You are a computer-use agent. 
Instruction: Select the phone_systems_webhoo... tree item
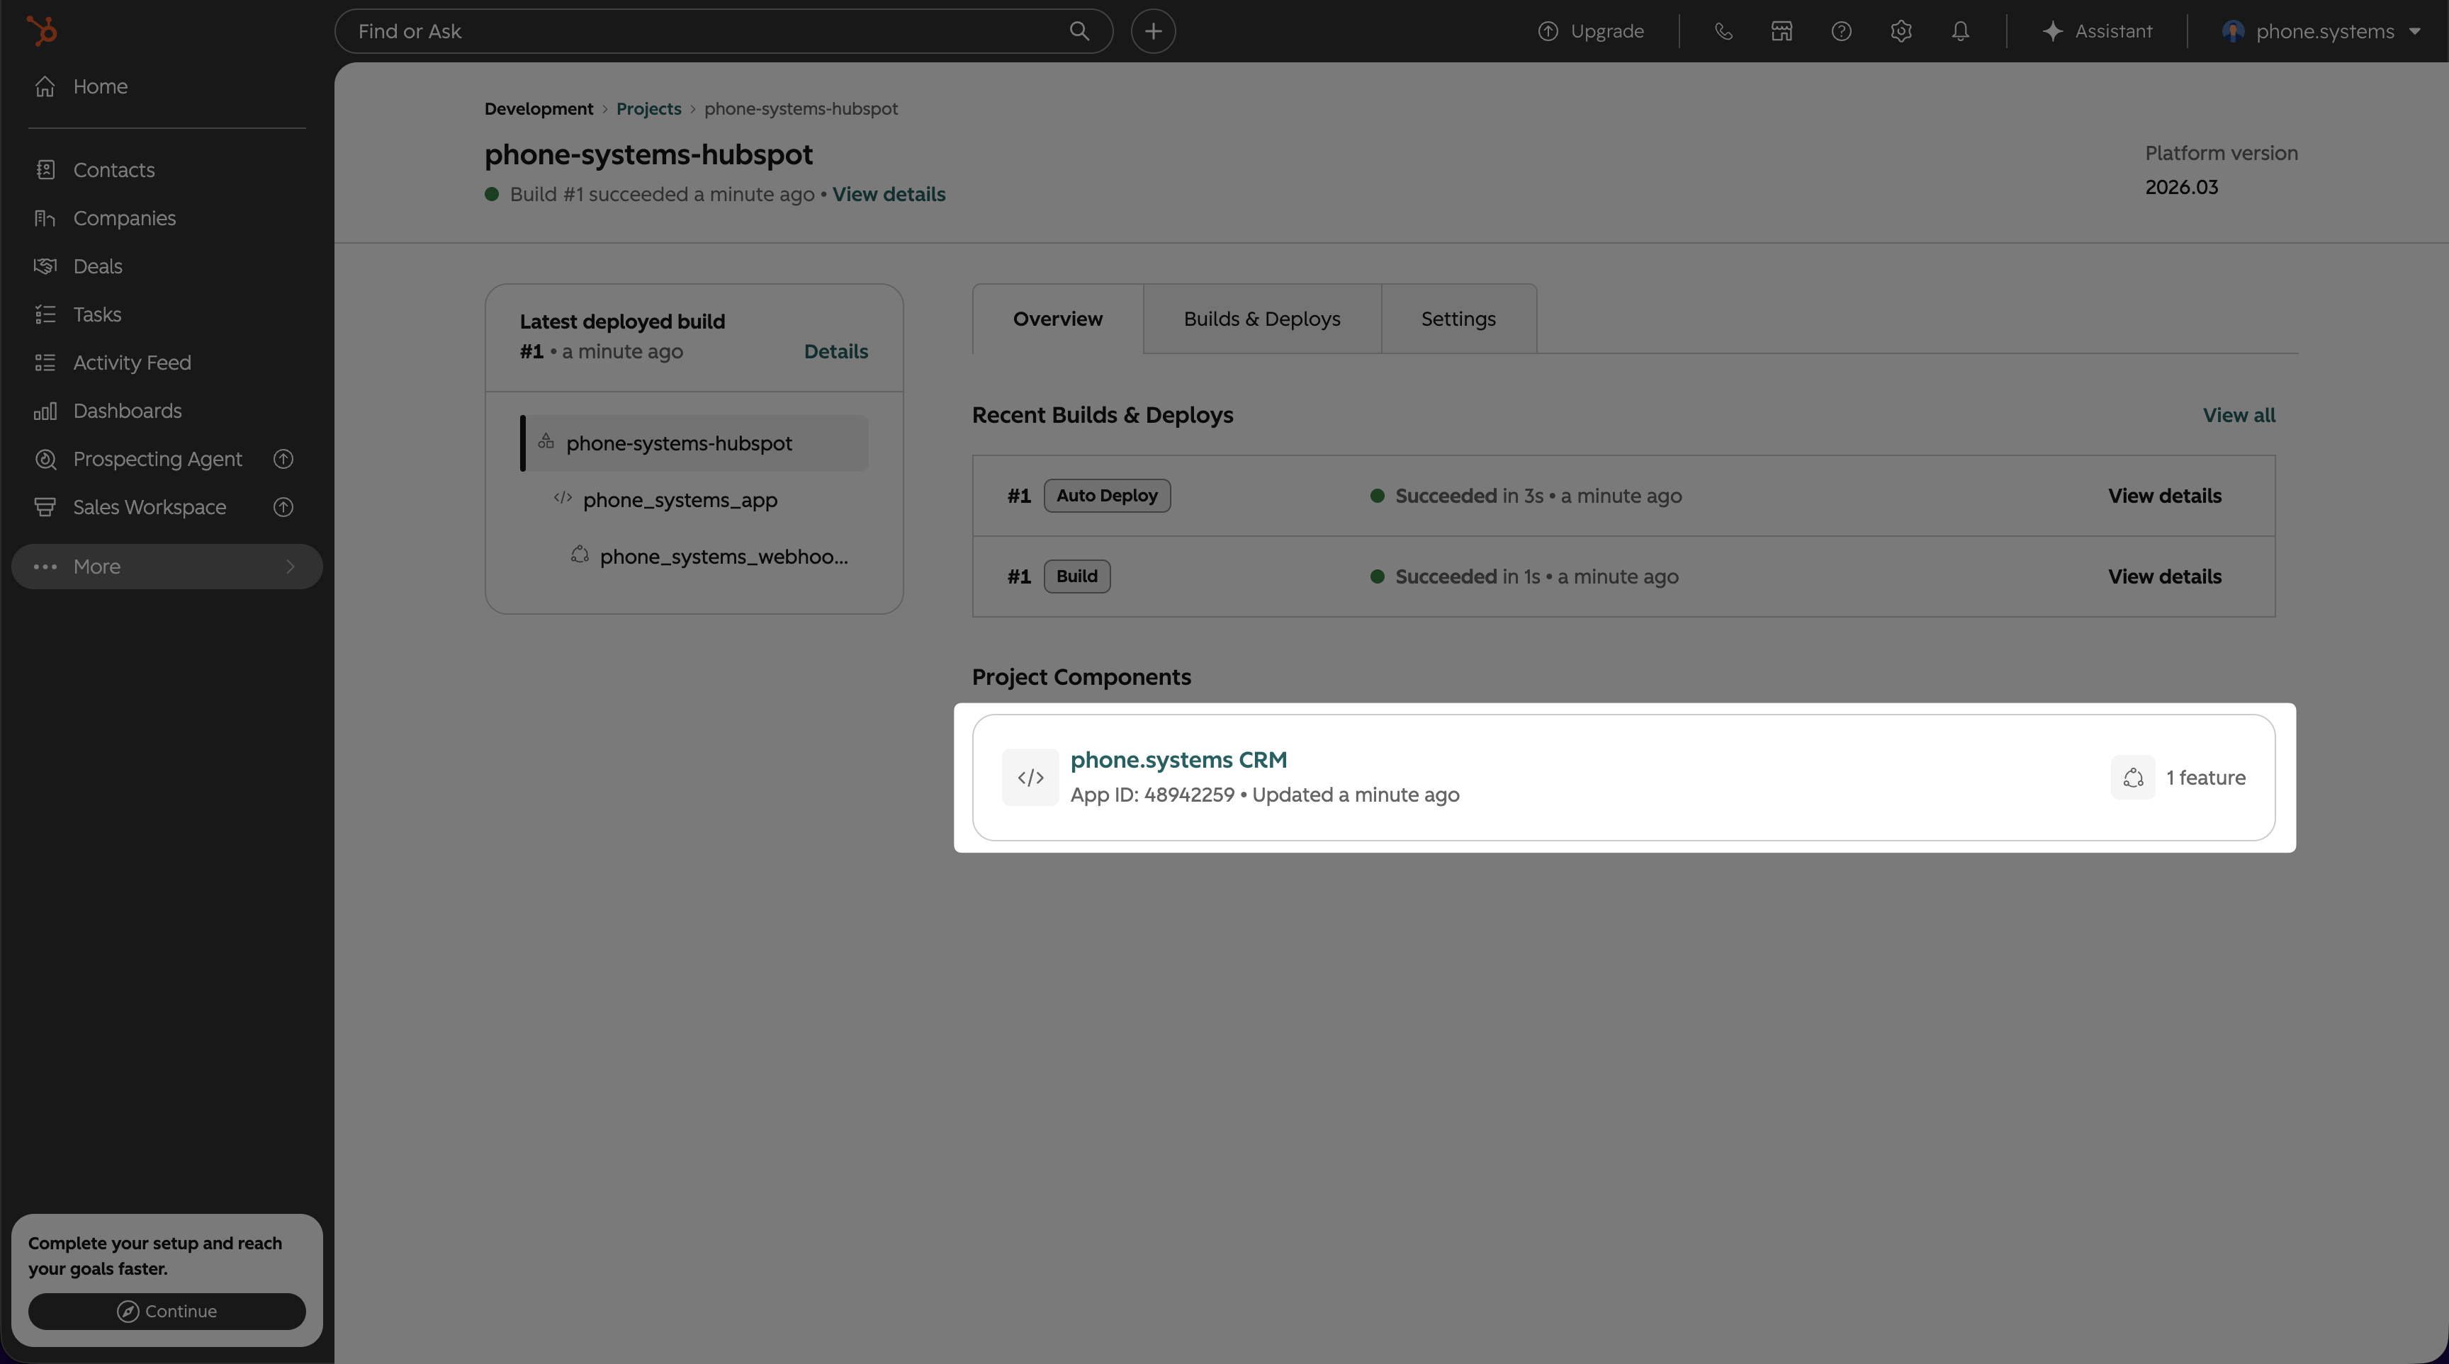[724, 557]
